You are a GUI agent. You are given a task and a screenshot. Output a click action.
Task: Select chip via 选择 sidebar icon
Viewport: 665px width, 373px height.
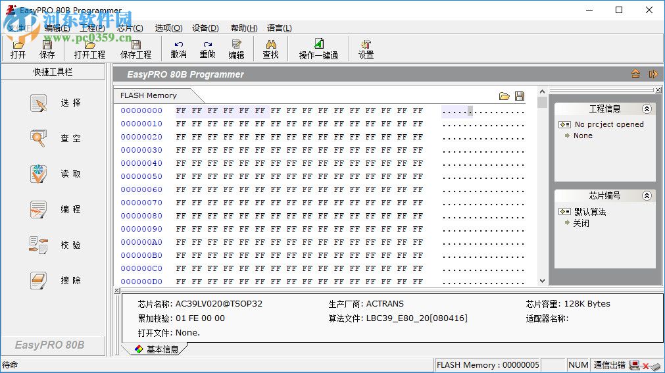click(x=38, y=103)
